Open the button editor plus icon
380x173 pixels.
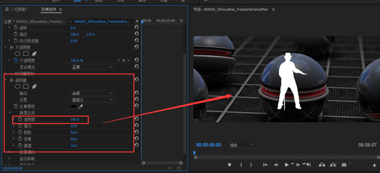click(x=375, y=165)
